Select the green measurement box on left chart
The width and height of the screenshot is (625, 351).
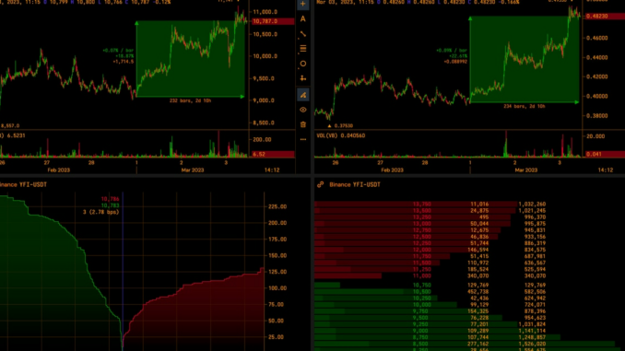tap(190, 59)
